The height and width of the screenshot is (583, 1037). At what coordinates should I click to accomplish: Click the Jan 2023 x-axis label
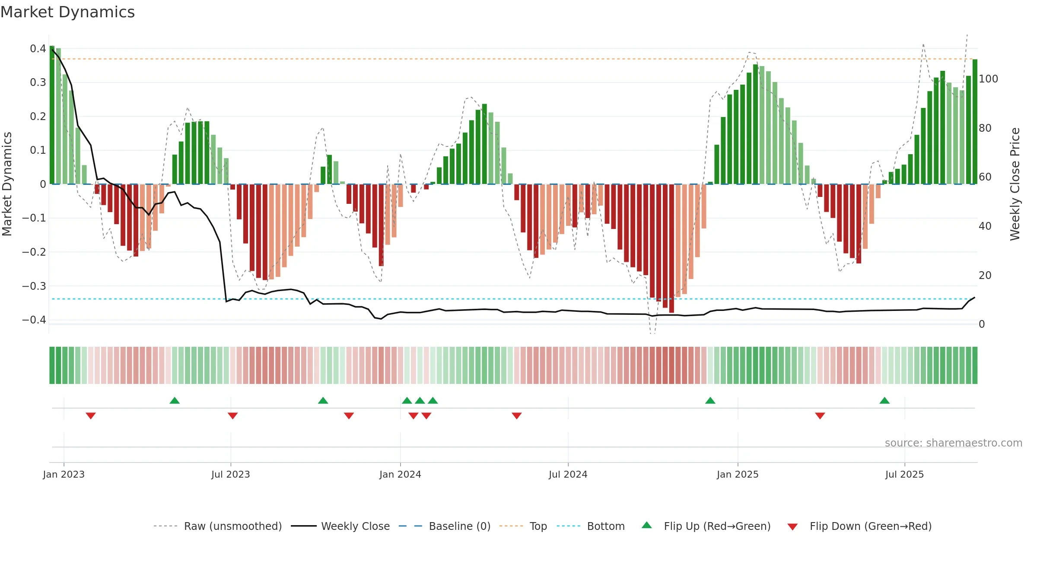coord(64,474)
